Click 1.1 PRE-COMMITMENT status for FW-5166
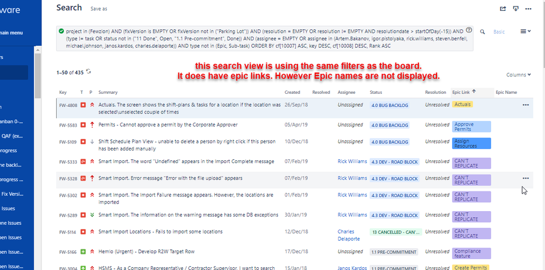The height and width of the screenshot is (270, 545). click(393, 252)
